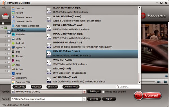Click the MPEG-TS HD Video TS icon
This screenshot has height=107, width=169.
[49, 45]
